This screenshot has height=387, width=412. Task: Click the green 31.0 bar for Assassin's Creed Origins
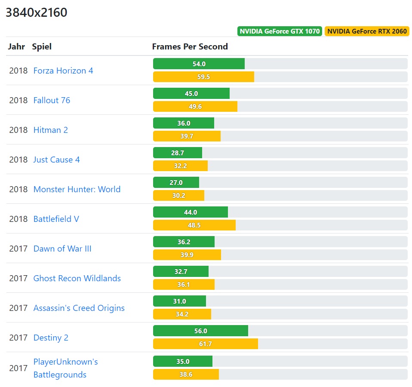(x=179, y=301)
